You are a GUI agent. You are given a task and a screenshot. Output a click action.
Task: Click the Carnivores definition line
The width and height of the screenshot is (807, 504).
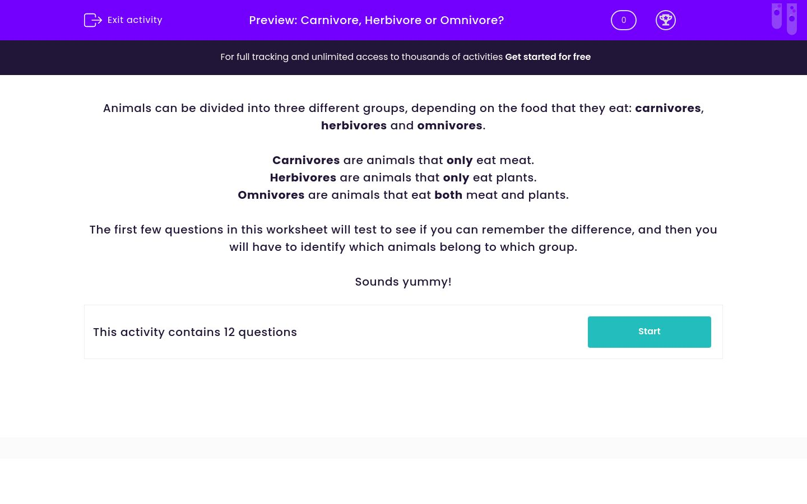click(403, 160)
